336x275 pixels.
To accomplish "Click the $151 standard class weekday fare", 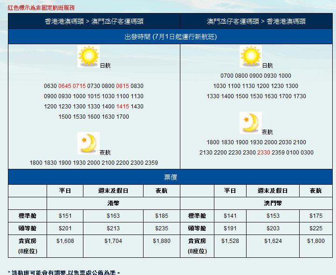I will click(x=65, y=216).
